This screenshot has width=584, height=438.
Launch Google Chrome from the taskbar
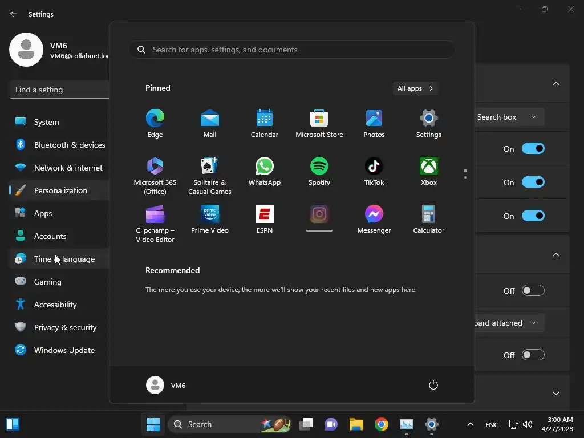(x=382, y=424)
